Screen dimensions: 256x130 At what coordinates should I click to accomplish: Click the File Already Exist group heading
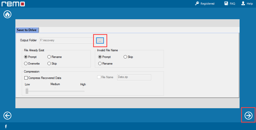[x=34, y=50]
